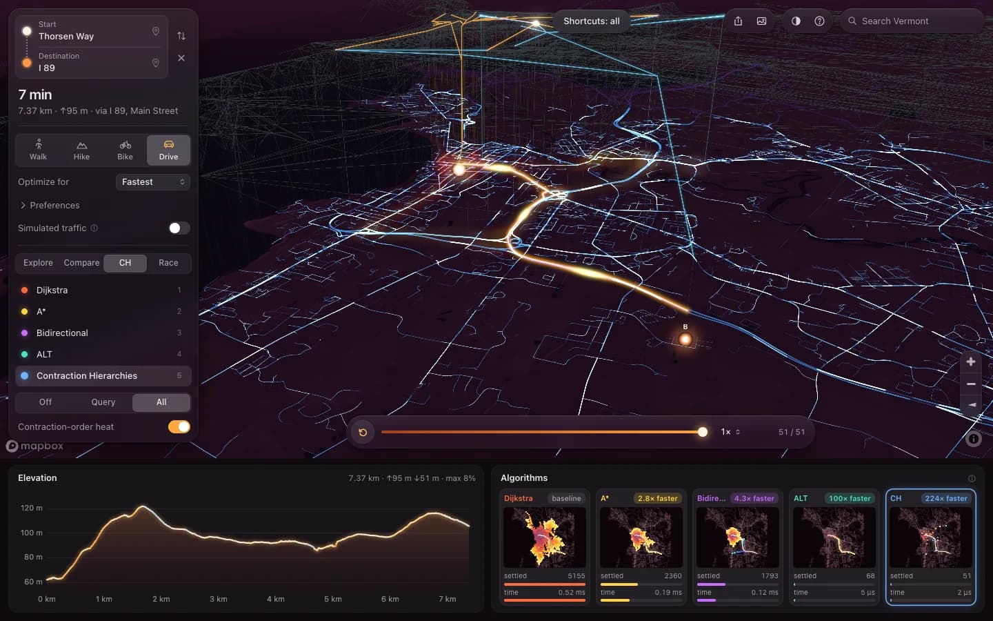Select the Walk travel mode icon

(x=39, y=150)
